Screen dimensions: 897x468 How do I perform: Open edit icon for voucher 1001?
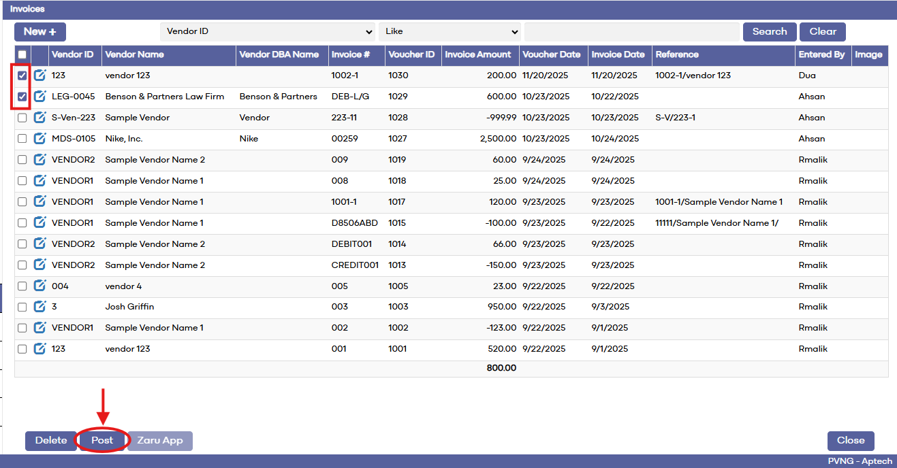[40, 349]
